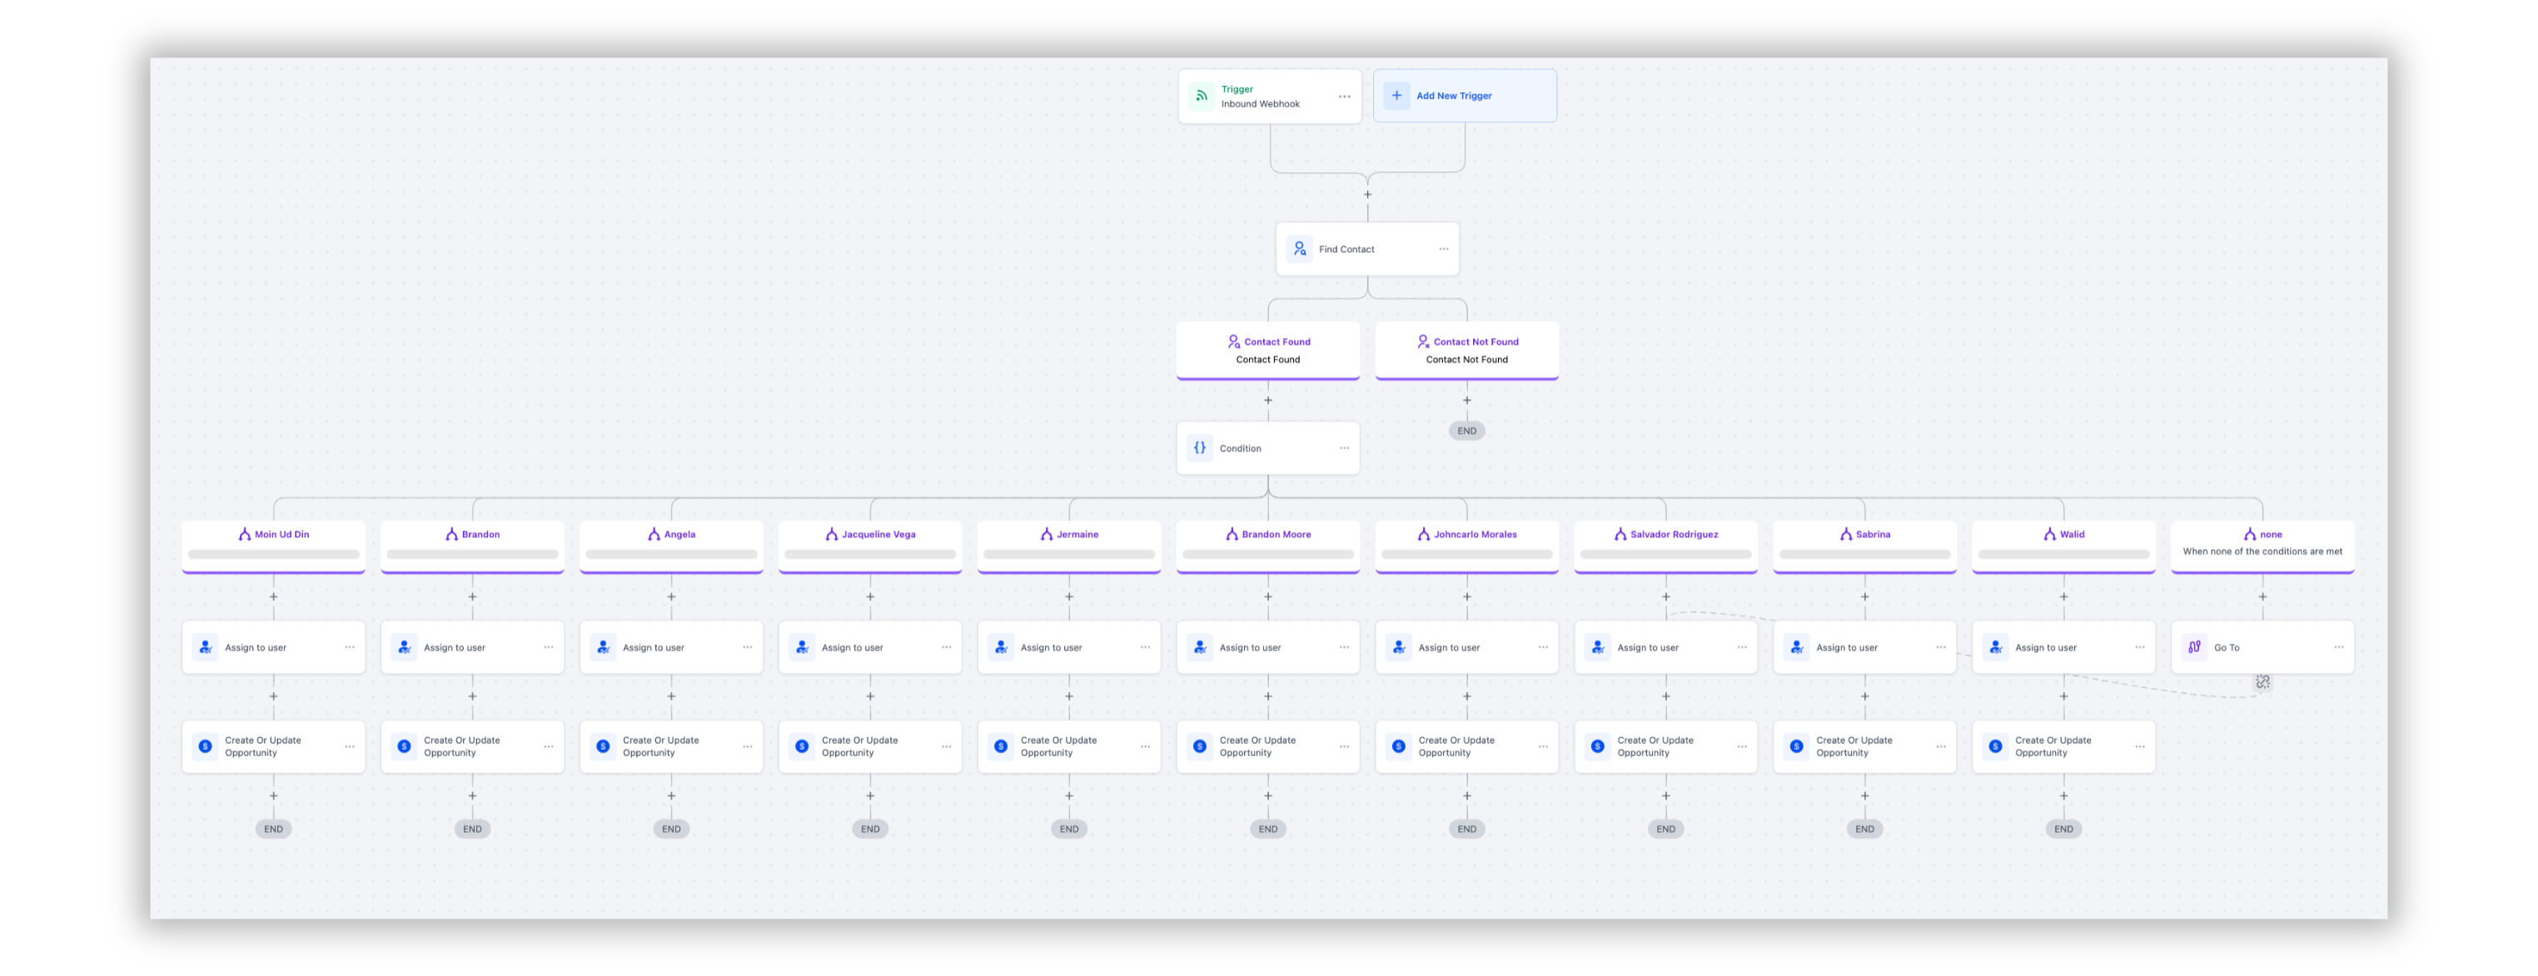Click opportunity dollar icon under Moin Ud Din
2538x976 pixels.
coord(205,746)
